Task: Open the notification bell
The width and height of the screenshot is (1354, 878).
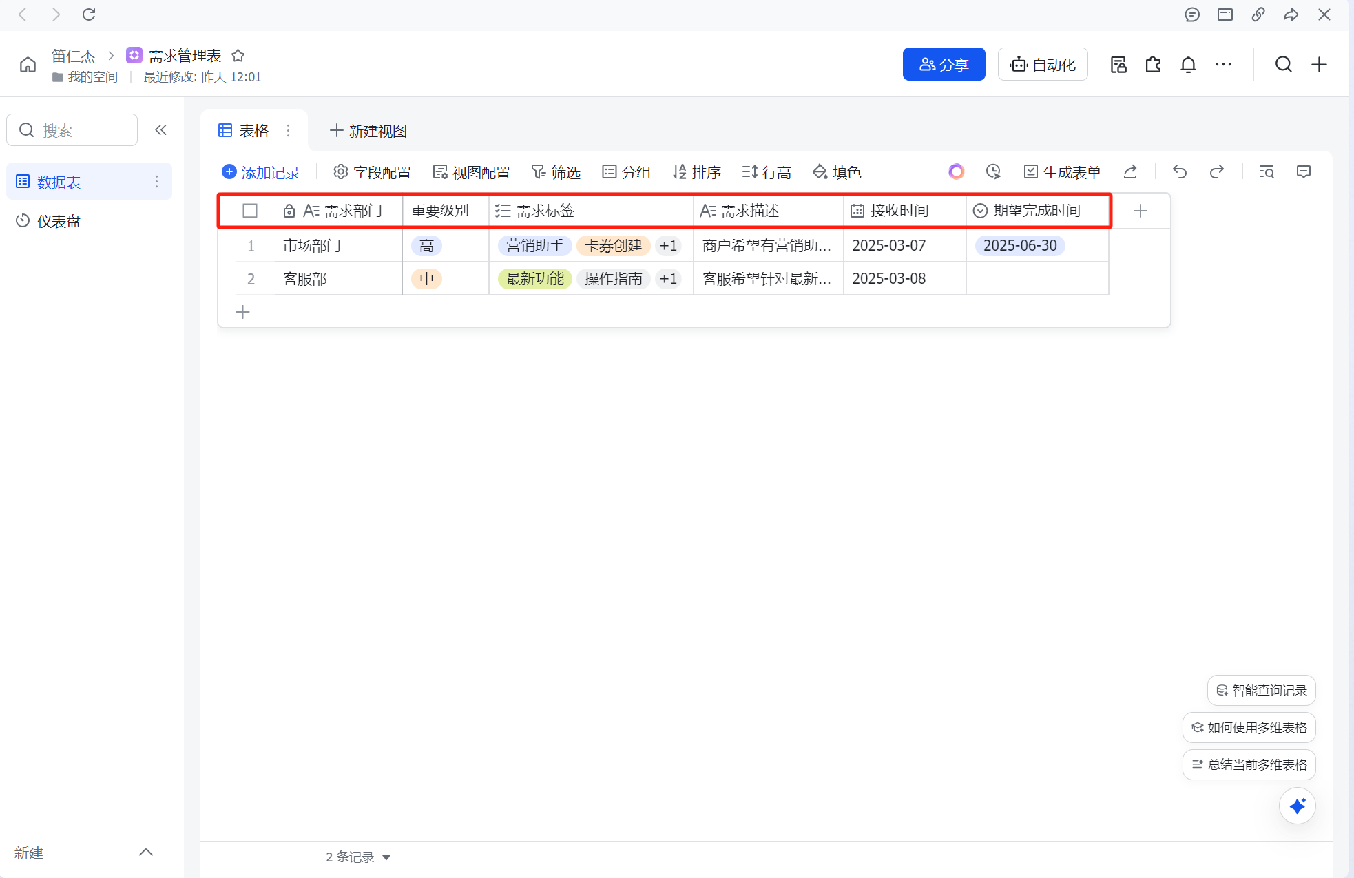Action: [x=1188, y=65]
